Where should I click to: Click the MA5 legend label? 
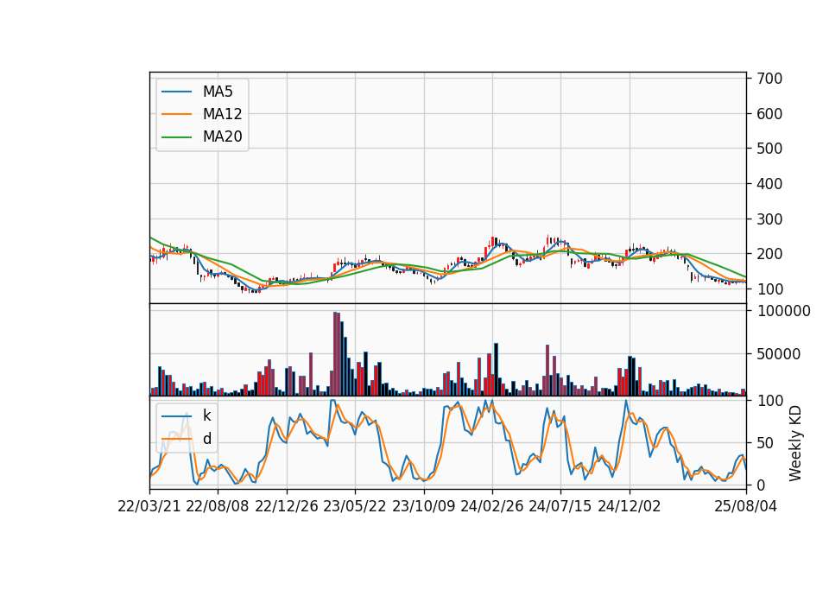pos(218,92)
